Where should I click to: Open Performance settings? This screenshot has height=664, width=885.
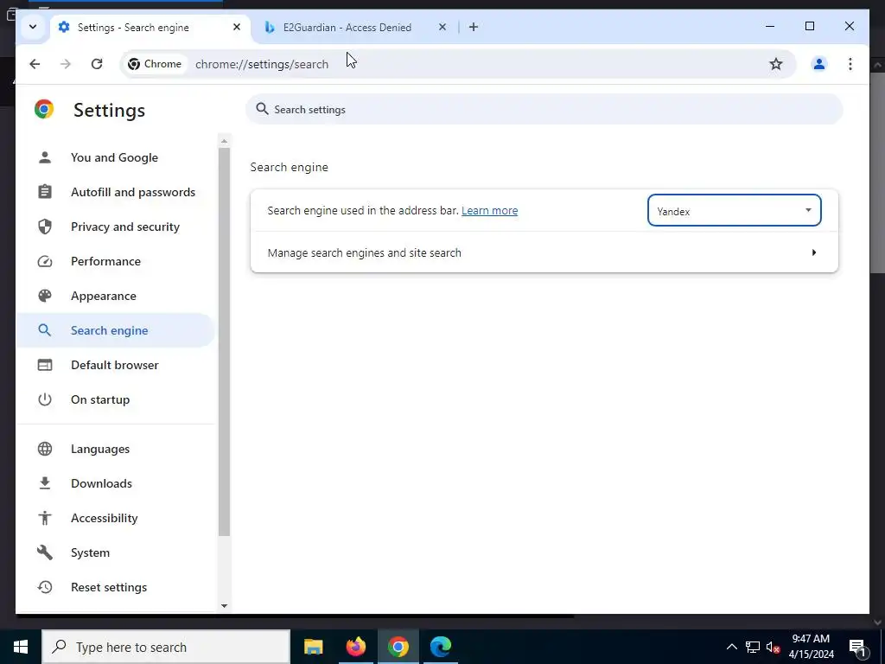click(x=116, y=261)
